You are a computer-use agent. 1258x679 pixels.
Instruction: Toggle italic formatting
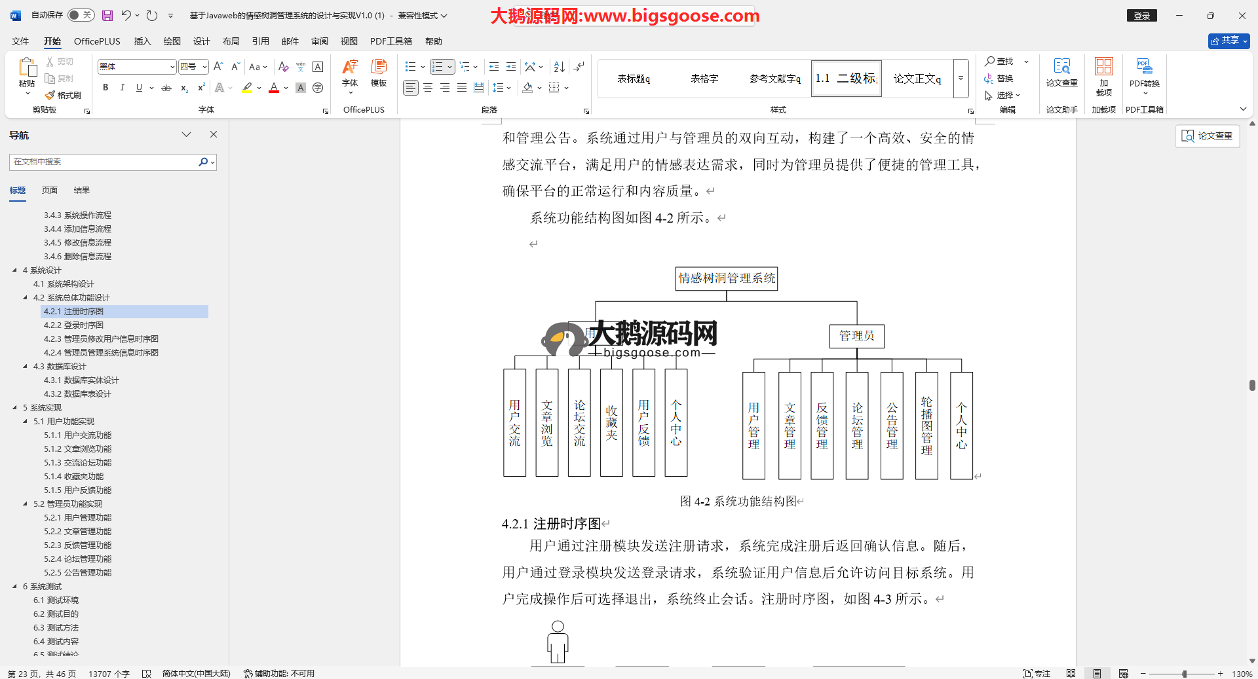pos(122,88)
